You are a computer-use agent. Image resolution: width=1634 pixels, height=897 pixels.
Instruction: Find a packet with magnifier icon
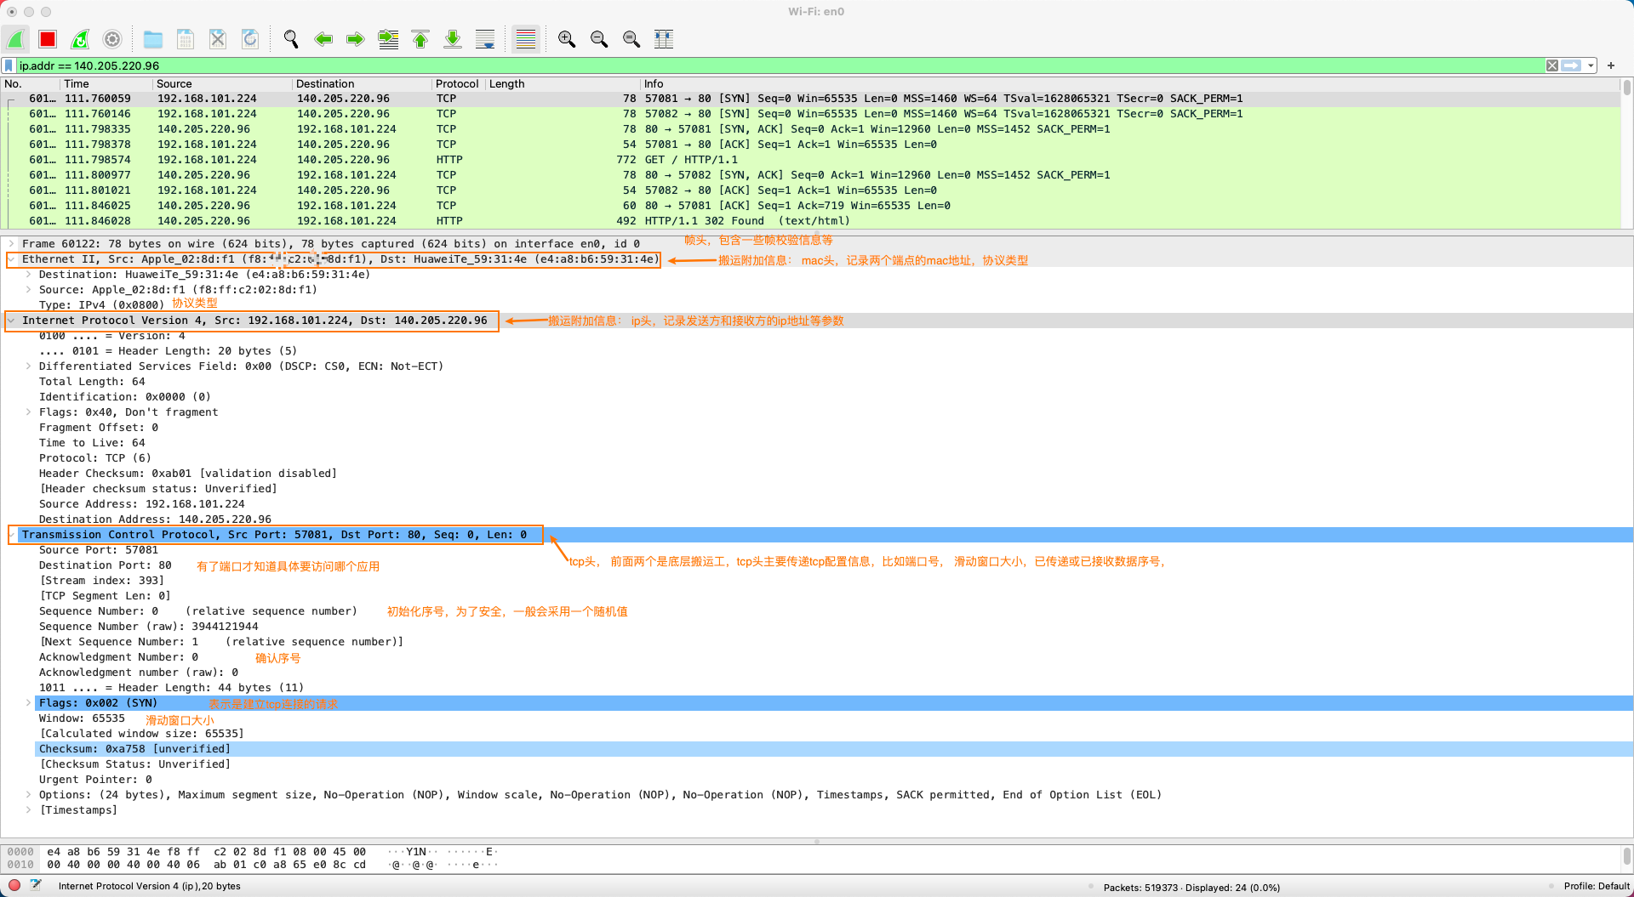[291, 39]
